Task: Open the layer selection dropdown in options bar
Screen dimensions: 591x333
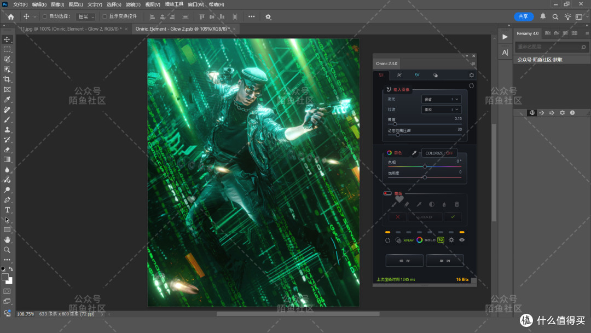Action: pos(86,16)
